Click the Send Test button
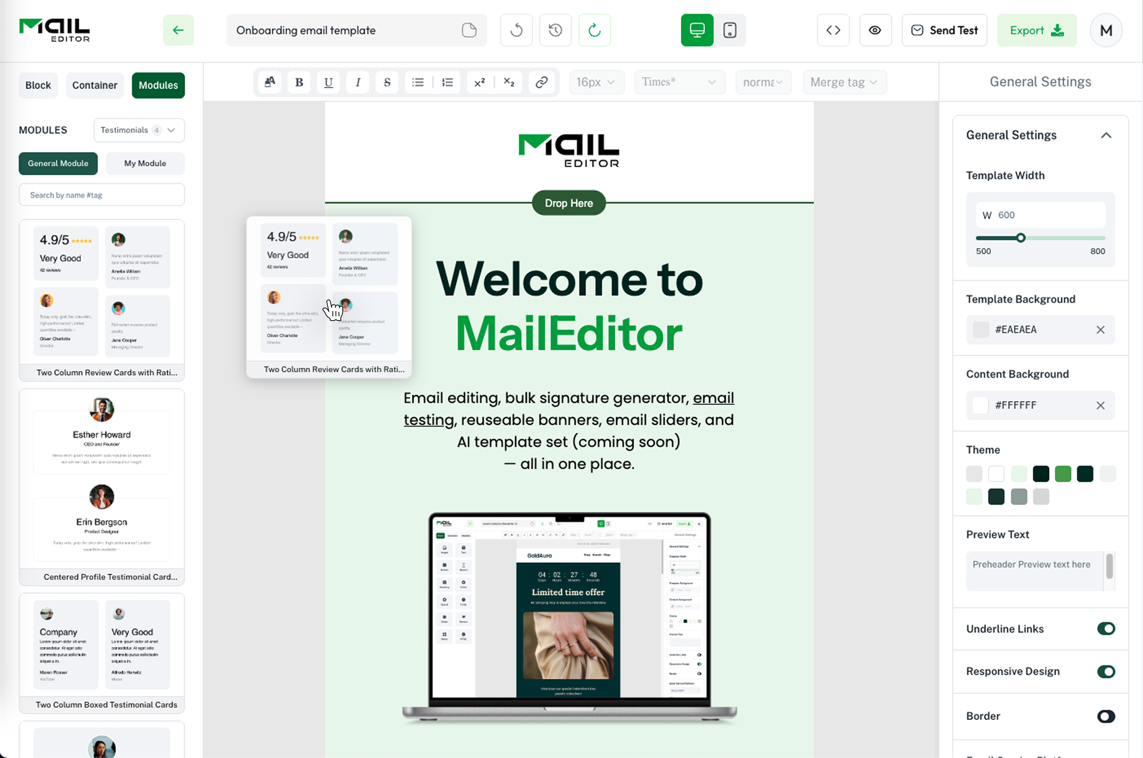Image resolution: width=1143 pixels, height=758 pixels. point(944,30)
